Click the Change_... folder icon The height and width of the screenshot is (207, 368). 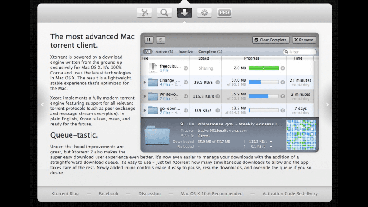[153, 82]
